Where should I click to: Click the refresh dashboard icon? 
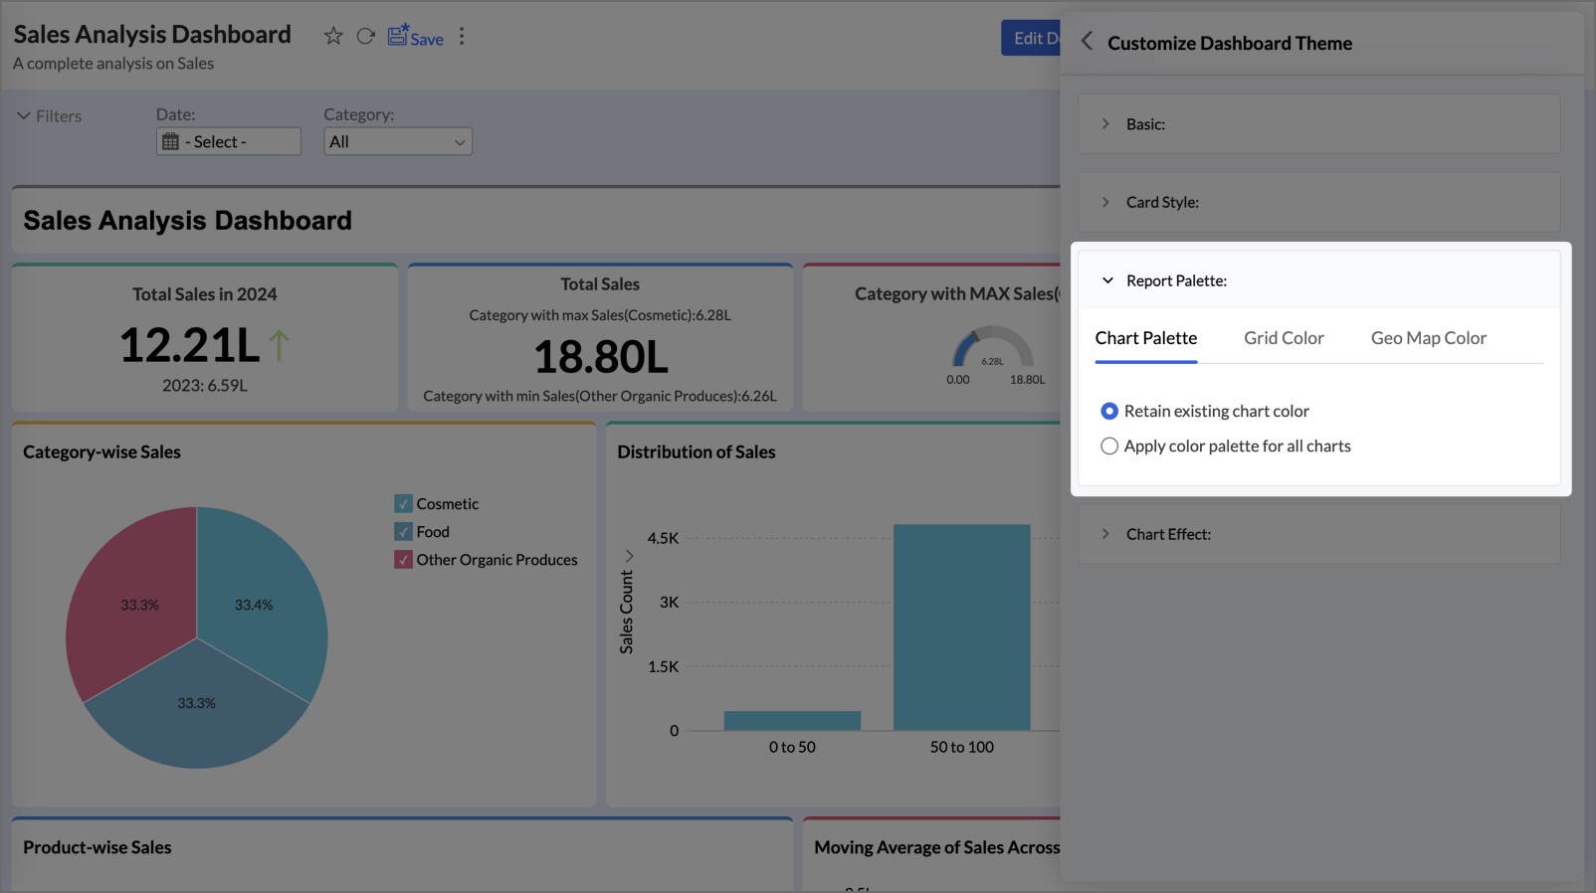point(365,37)
